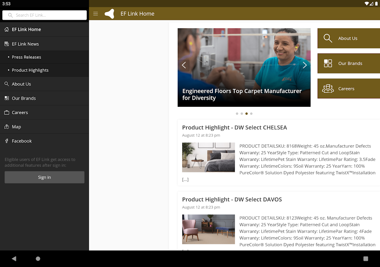380x267 pixels.
Task: Tap the EF Link logo in header
Action: click(x=110, y=14)
